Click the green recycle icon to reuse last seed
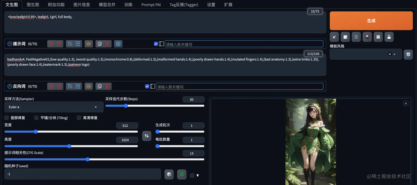This screenshot has height=185, width=417. point(181,174)
